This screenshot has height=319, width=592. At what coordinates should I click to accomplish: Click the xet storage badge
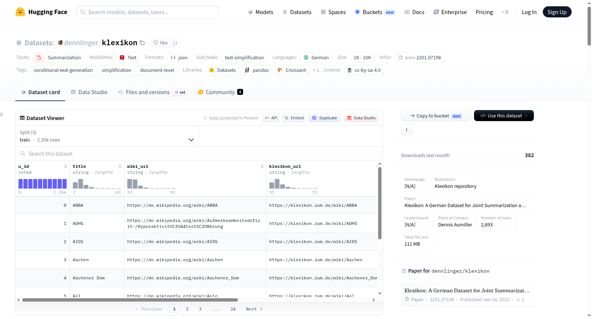coord(180,92)
